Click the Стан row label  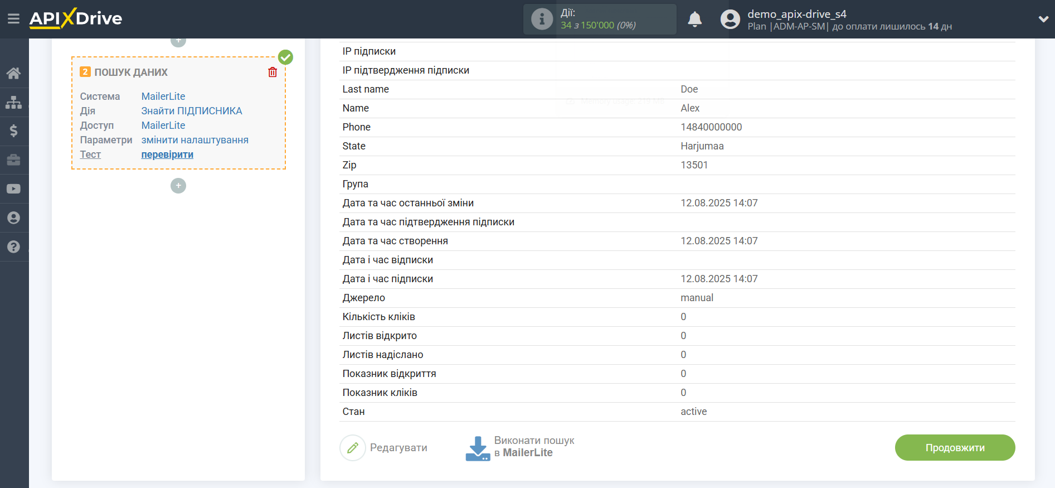pyautogui.click(x=353, y=412)
